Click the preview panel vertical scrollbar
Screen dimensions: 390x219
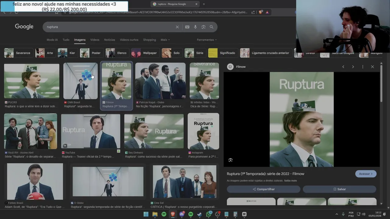click(381, 84)
